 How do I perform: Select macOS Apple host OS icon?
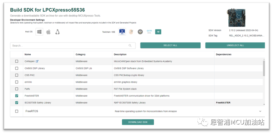tap(48, 32)
